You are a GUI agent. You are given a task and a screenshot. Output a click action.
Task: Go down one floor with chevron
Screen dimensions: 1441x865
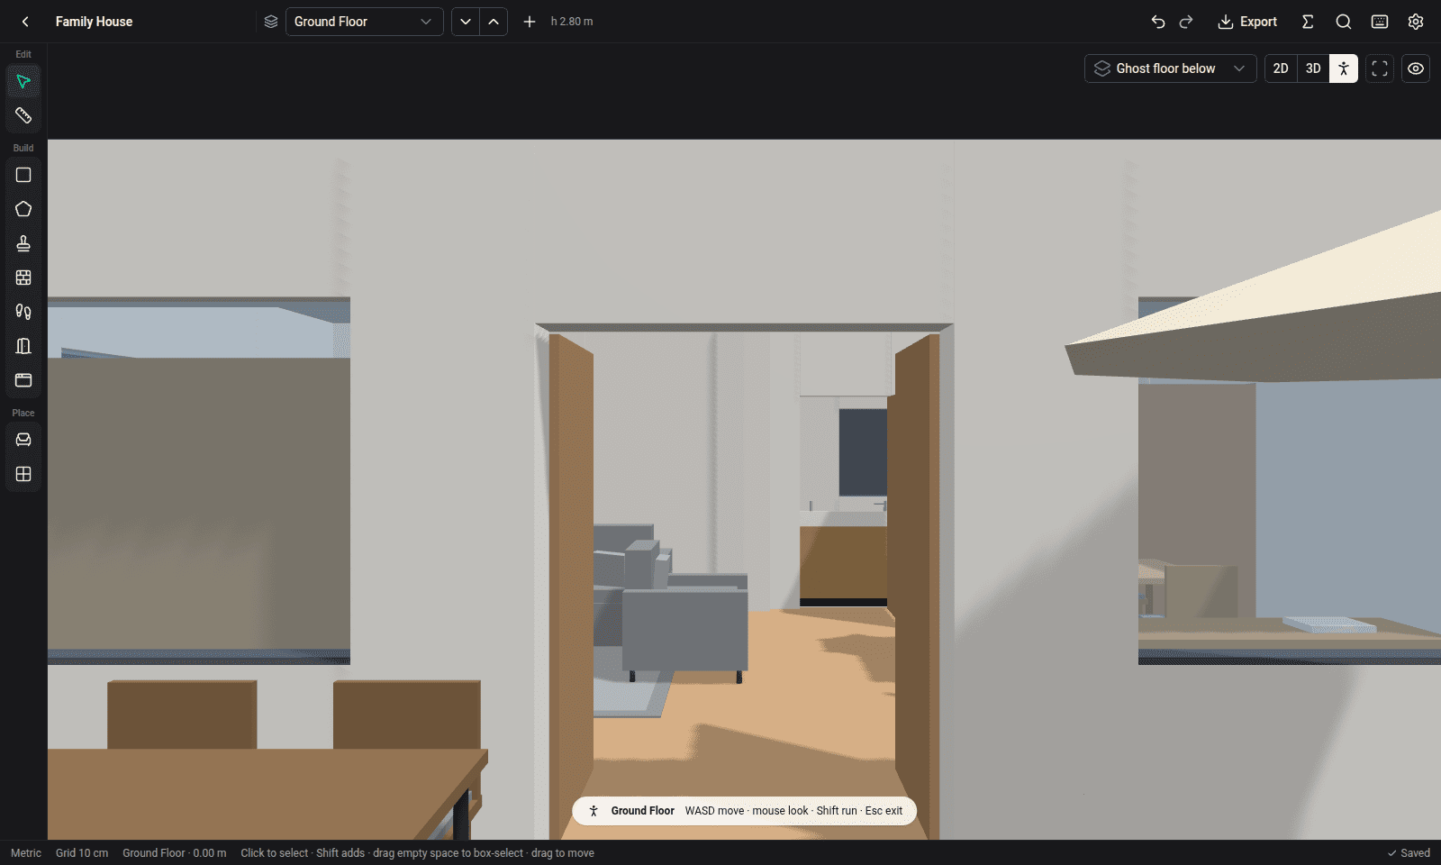coord(465,22)
